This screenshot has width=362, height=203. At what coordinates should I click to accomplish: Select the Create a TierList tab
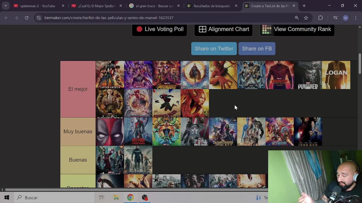[270, 6]
